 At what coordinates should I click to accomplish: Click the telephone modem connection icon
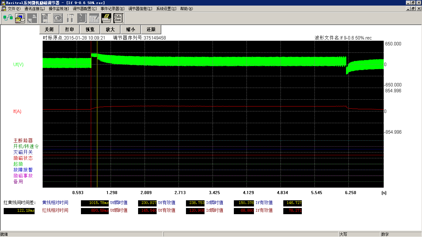click(20, 18)
